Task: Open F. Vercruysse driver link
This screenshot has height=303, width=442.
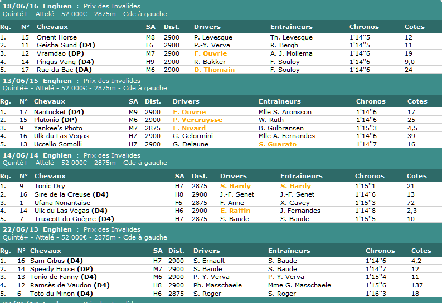Action: [x=197, y=120]
